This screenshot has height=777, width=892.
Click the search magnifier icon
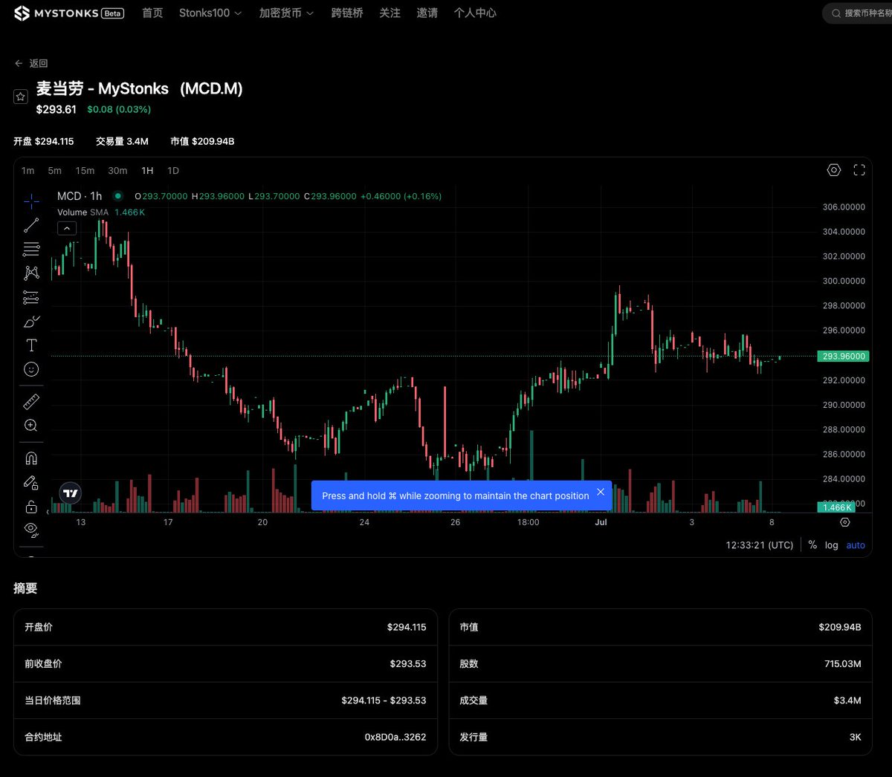(x=836, y=13)
